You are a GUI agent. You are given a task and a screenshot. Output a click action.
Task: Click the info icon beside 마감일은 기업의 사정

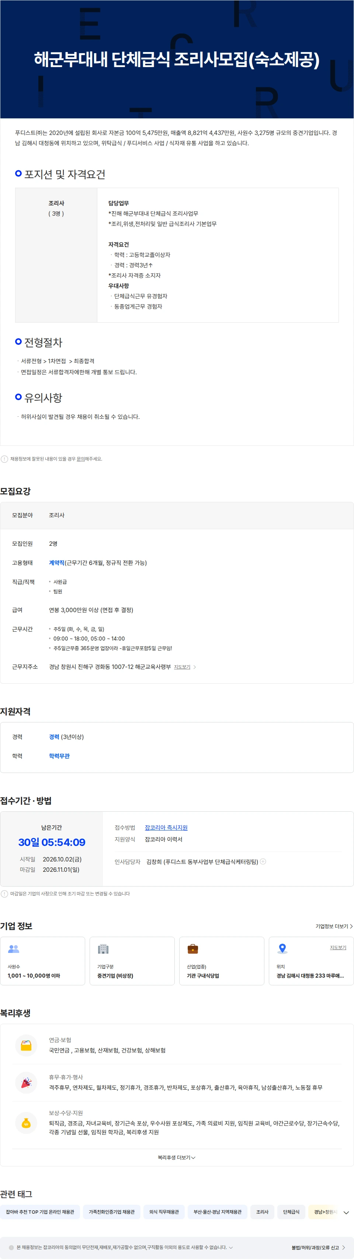click(4, 894)
